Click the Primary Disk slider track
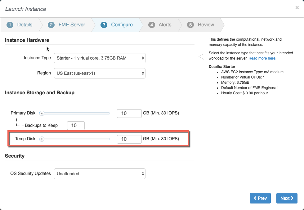304x210 pixels. pyautogui.click(x=75, y=113)
